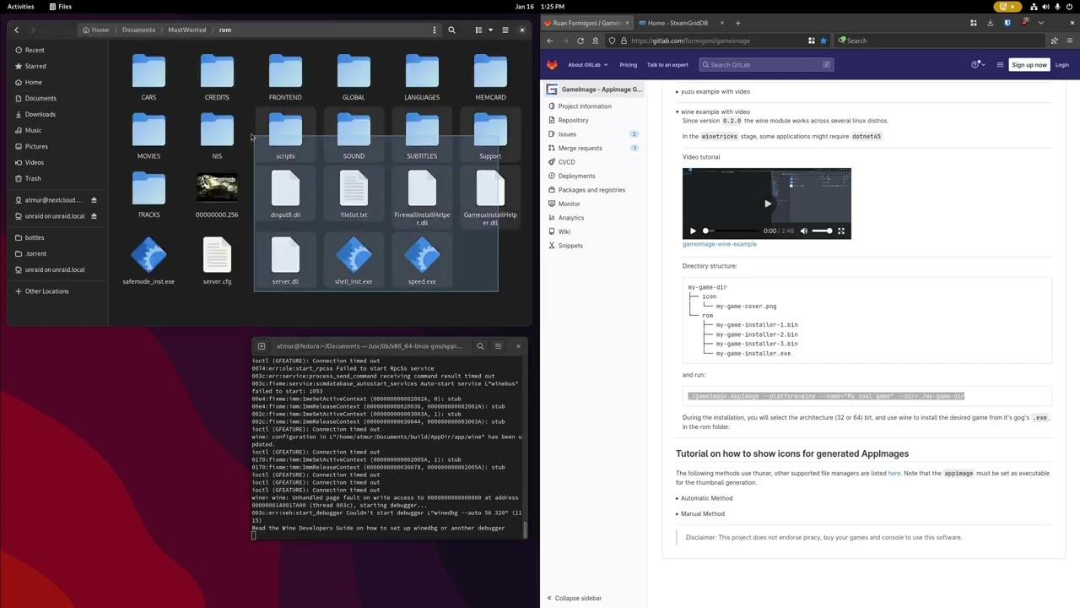Screen dimensions: 1080x608
Task: Expand the yuzu example with video section
Action: tap(714, 91)
